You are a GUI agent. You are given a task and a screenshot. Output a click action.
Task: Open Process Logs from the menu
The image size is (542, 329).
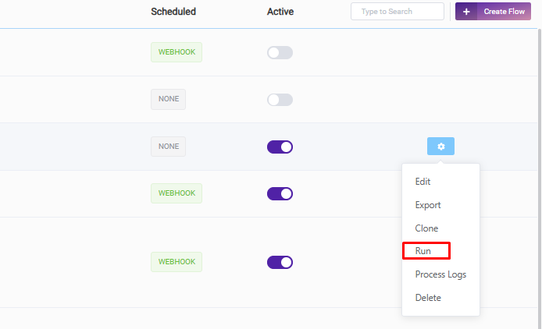pyautogui.click(x=440, y=274)
